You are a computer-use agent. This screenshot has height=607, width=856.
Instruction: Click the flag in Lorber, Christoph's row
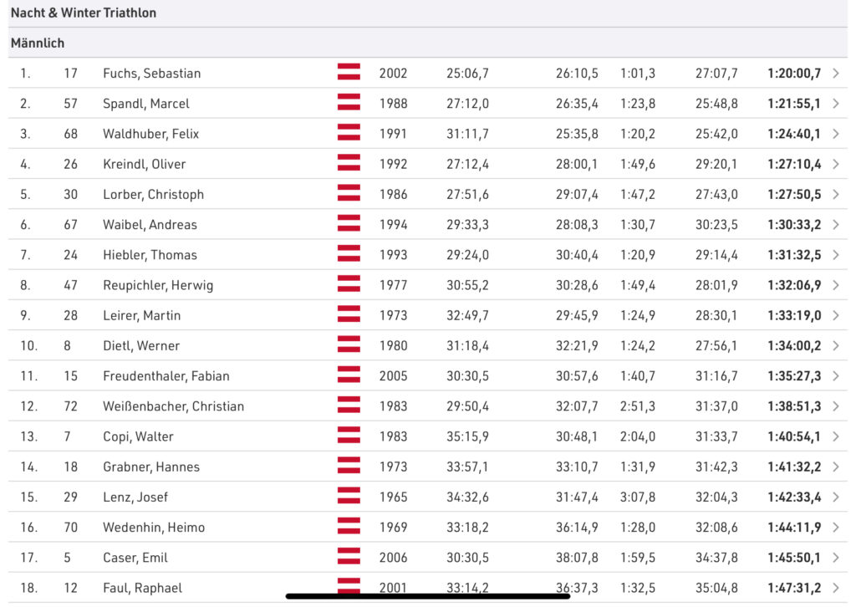pos(349,194)
